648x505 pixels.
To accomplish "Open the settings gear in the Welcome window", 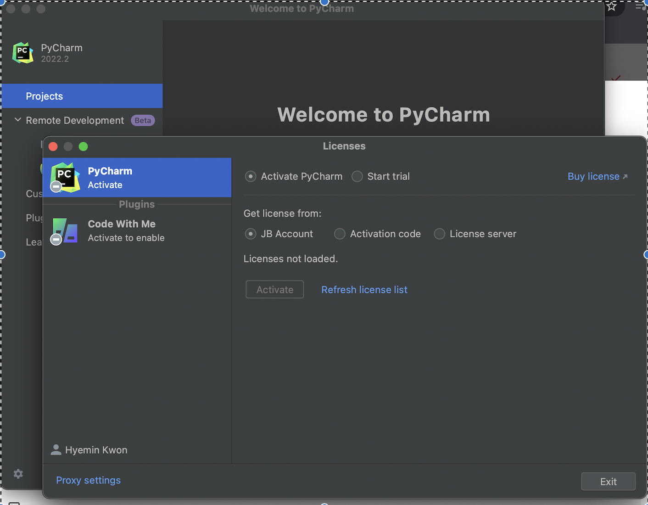I will 18,474.
